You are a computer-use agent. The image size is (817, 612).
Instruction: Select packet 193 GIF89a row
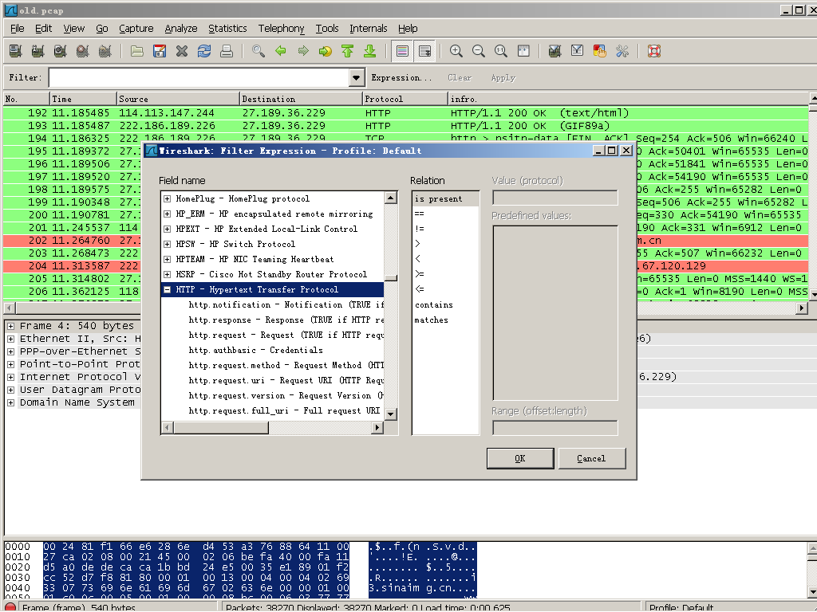406,126
